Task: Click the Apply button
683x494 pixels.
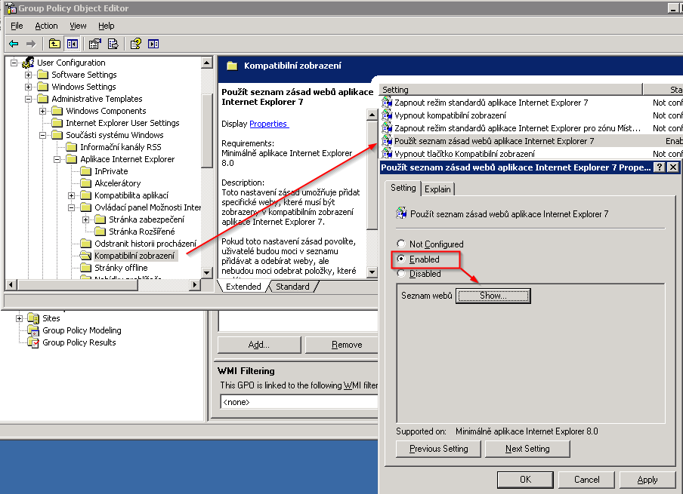Action: (x=647, y=479)
